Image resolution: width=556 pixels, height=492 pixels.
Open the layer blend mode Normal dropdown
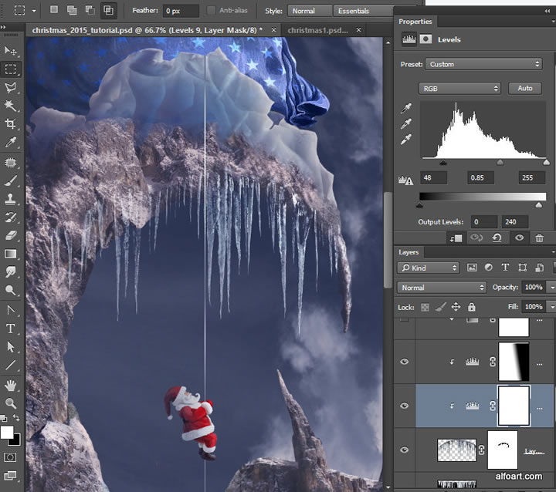[x=442, y=288]
